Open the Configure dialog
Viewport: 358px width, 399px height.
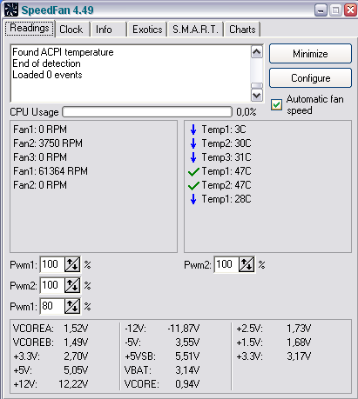(x=310, y=78)
